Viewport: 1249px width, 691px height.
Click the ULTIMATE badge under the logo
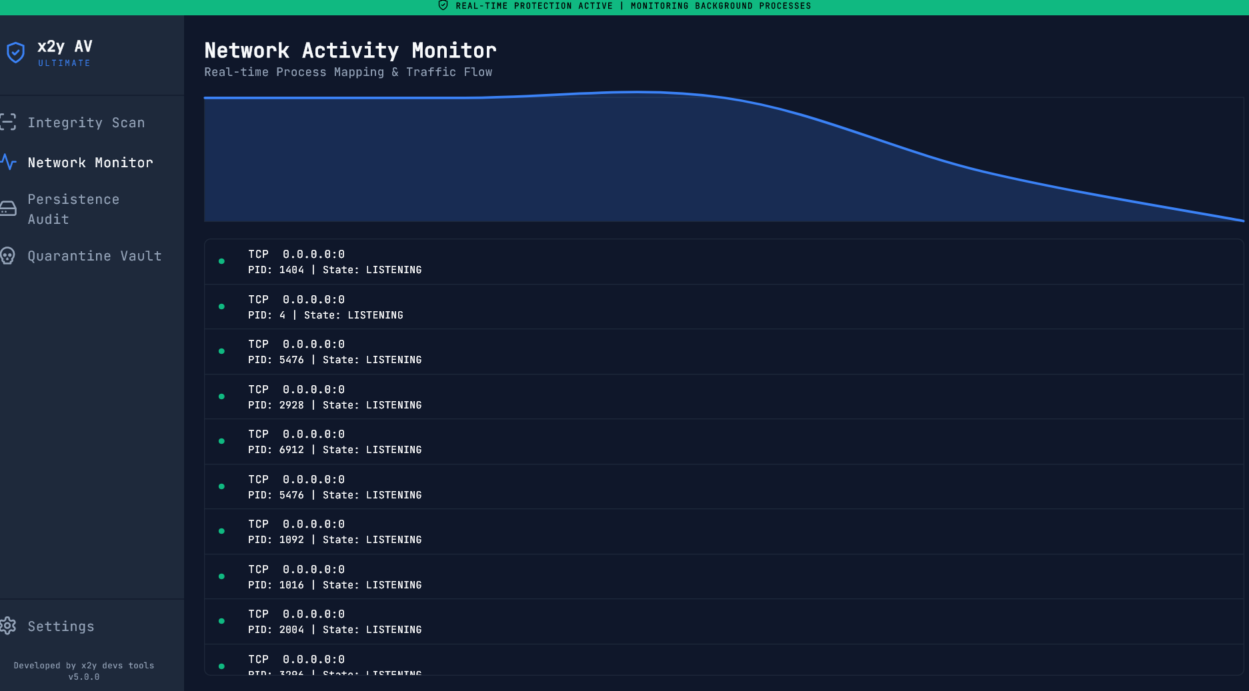tap(65, 63)
